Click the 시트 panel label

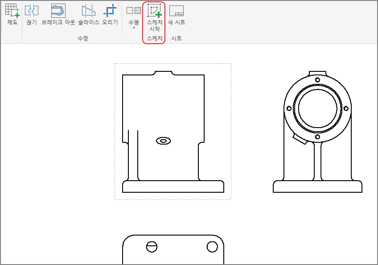(177, 38)
